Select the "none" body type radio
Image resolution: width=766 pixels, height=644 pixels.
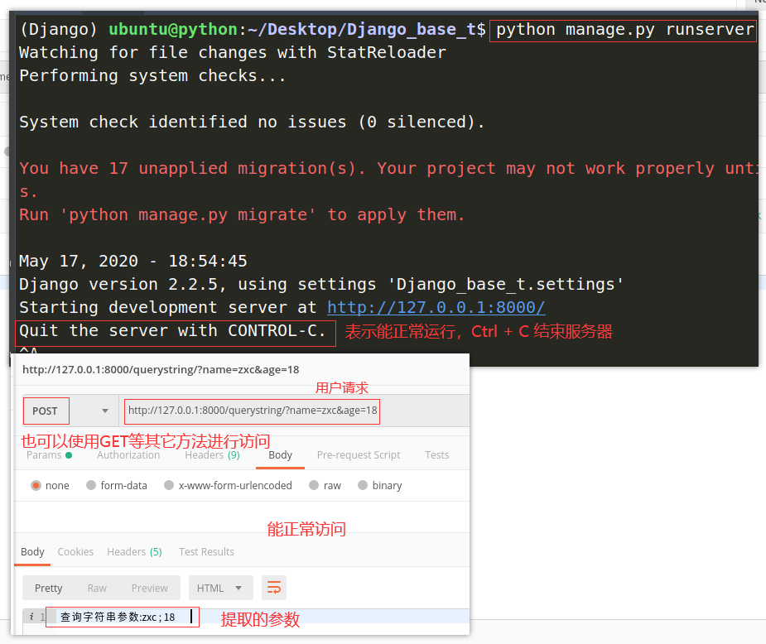(x=35, y=485)
